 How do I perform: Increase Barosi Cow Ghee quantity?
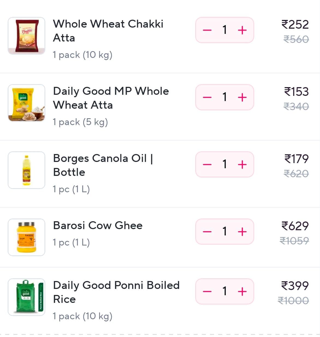pos(242,232)
